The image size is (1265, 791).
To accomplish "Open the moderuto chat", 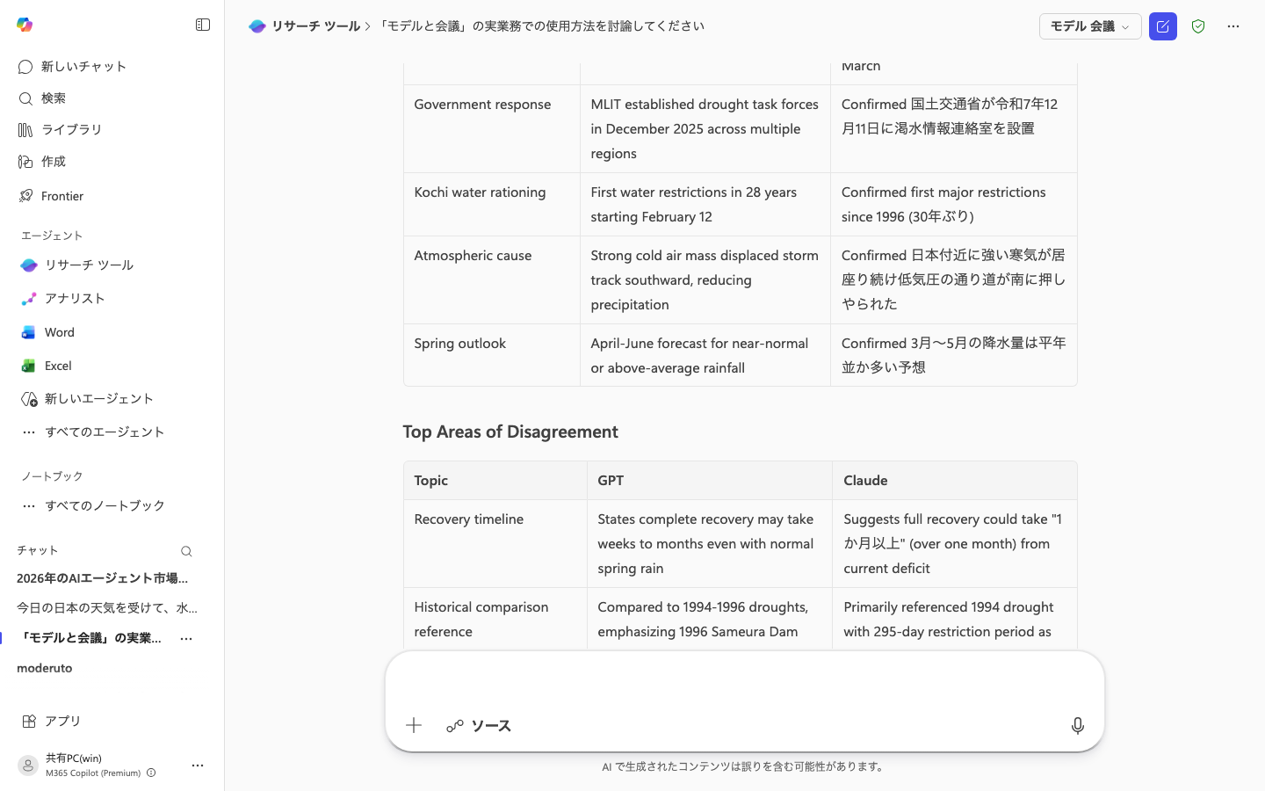I will 44,668.
